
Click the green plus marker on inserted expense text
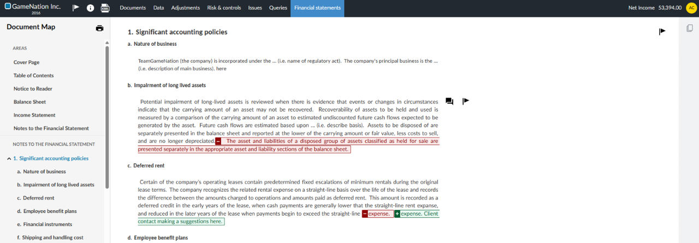(397, 214)
